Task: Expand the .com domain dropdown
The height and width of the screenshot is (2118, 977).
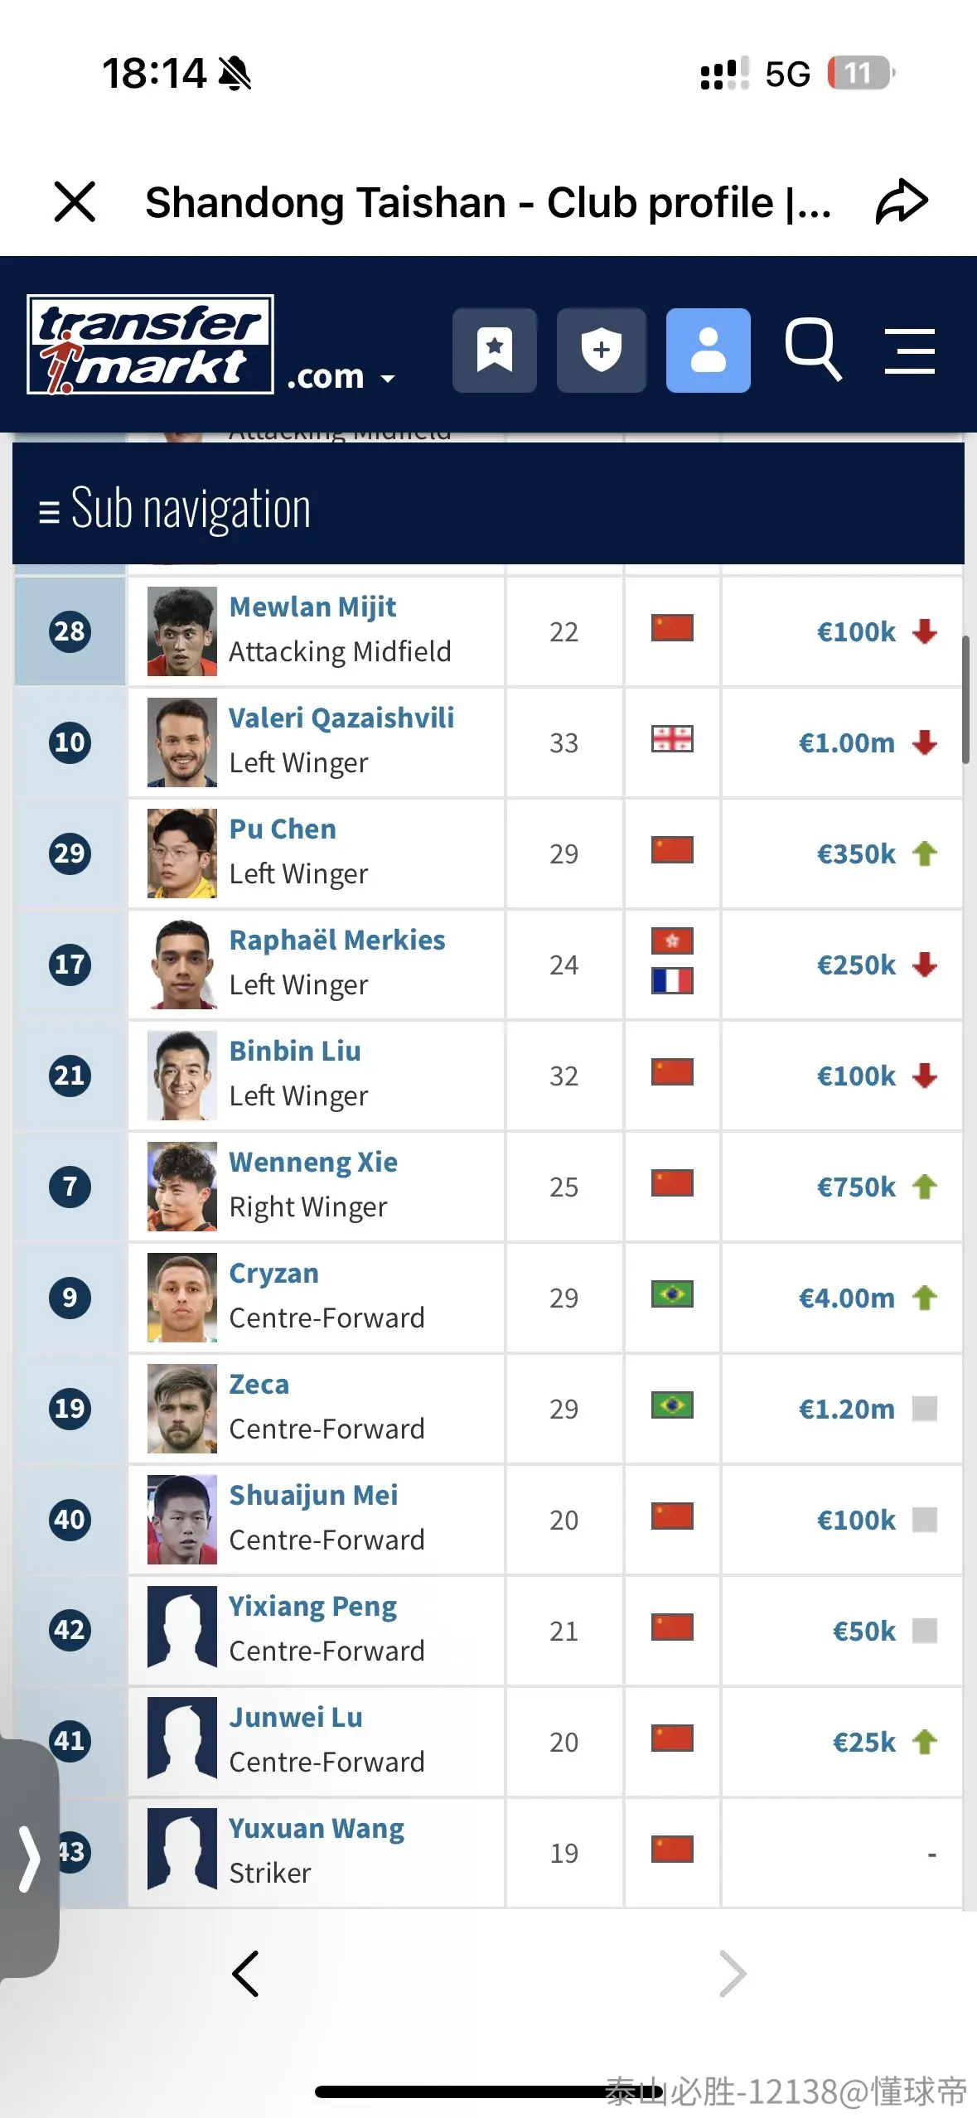Action: [x=341, y=377]
